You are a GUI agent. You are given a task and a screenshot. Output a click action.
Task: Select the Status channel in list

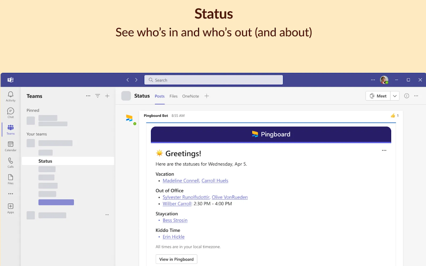pyautogui.click(x=68, y=161)
